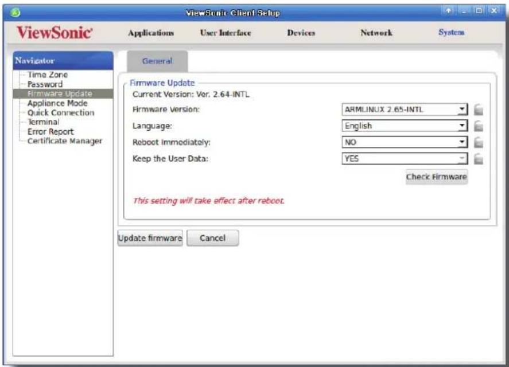Open the Network menu
This screenshot has width=509, height=367.
pos(376,33)
